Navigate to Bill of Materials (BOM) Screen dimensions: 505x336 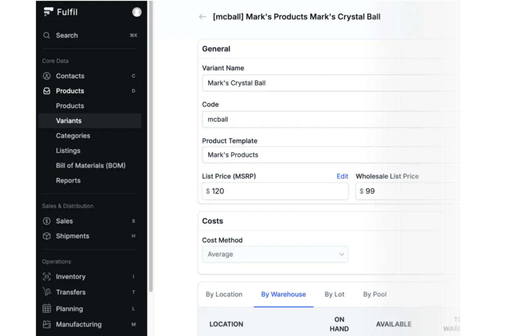coord(91,165)
